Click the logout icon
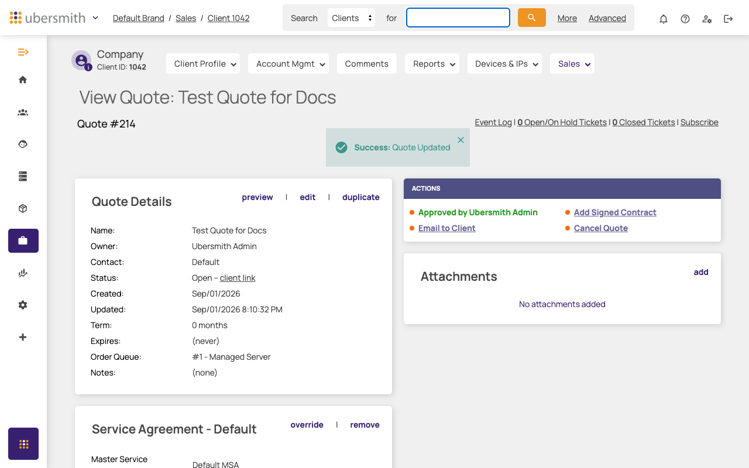Viewport: 749px width, 468px height. (x=729, y=19)
